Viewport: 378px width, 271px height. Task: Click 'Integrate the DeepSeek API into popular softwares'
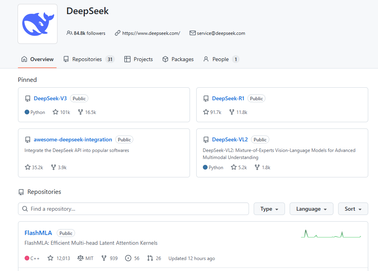pos(77,150)
